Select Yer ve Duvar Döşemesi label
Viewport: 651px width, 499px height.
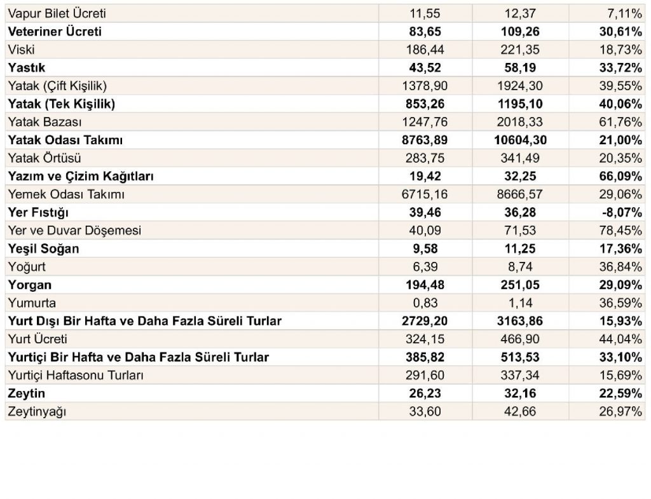point(75,230)
